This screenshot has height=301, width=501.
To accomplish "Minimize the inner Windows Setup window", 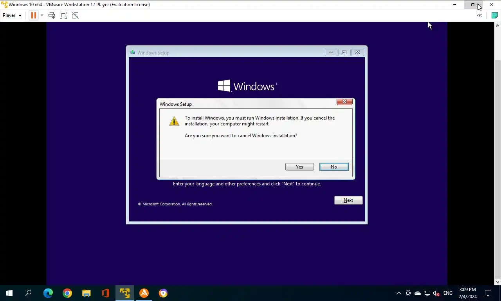I will (331, 53).
